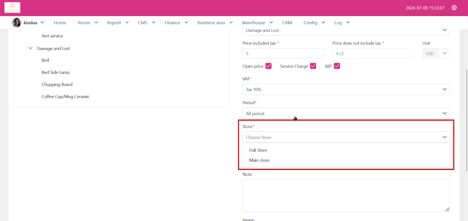Image resolution: width=468 pixels, height=221 pixels.
Task: Toggle the Open price checkbox
Action: click(268, 66)
